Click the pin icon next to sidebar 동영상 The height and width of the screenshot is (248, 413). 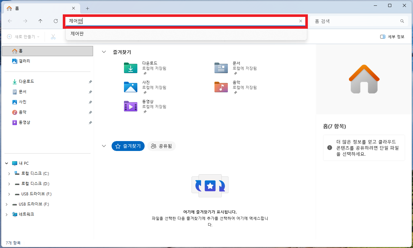(x=90, y=123)
